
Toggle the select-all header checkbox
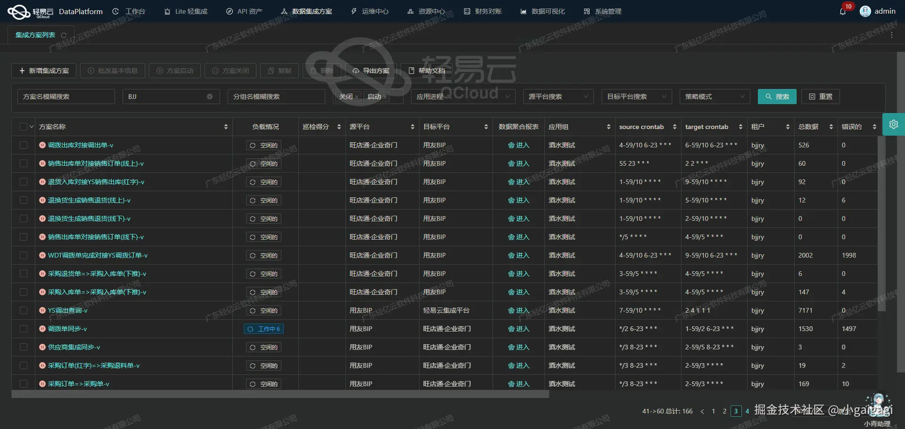tap(23, 127)
